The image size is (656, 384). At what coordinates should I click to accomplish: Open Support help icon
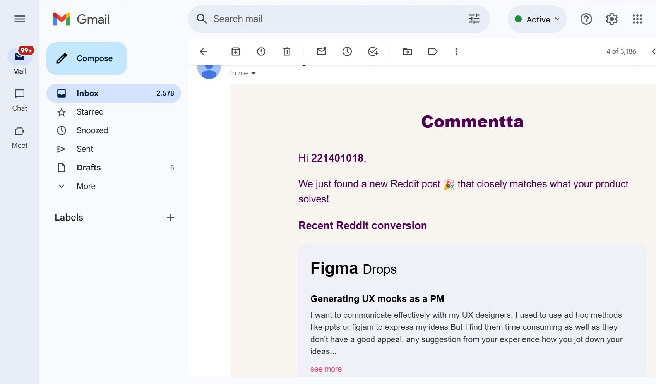point(586,19)
